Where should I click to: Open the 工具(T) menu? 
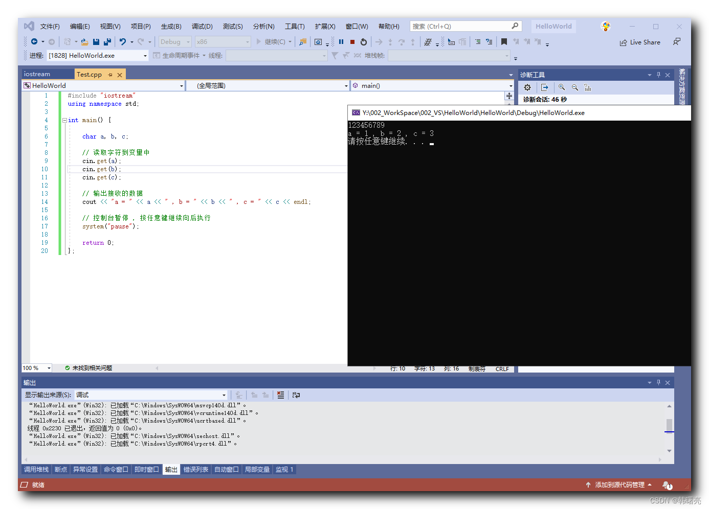295,26
